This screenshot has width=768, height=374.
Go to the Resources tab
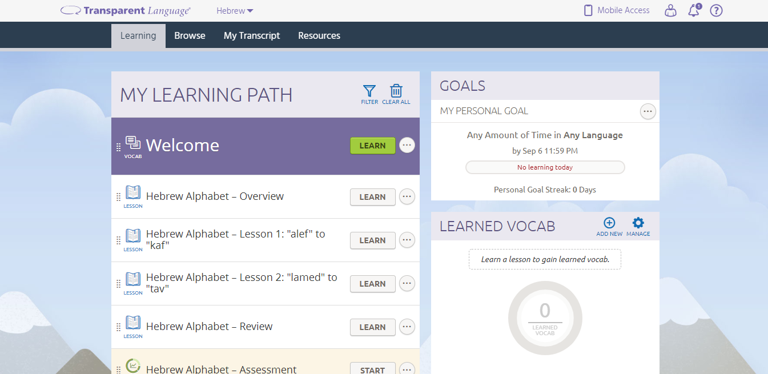319,35
